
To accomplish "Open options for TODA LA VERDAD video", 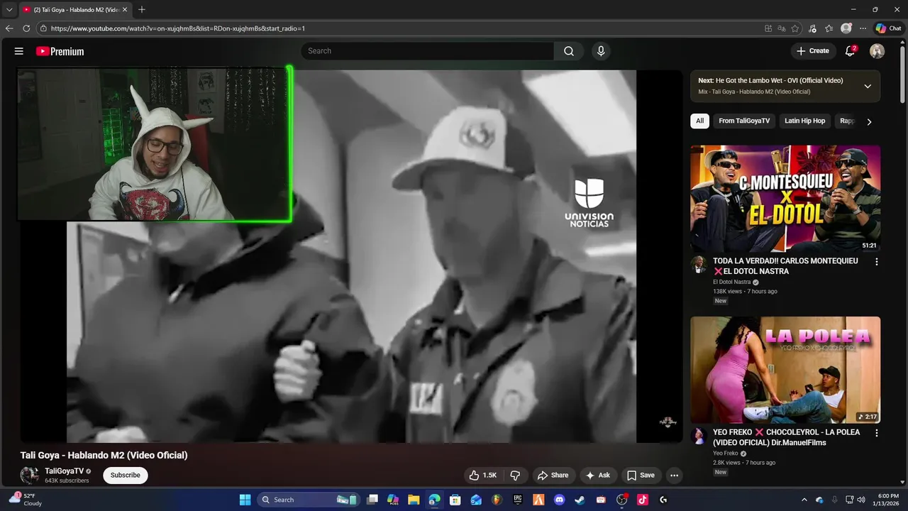I will pos(877,262).
